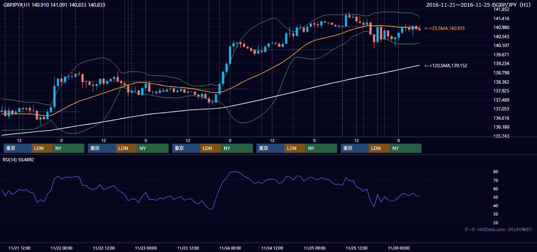Select time axis label 11/25 12:00
The width and height of the screenshot is (537, 252).
[357, 248]
